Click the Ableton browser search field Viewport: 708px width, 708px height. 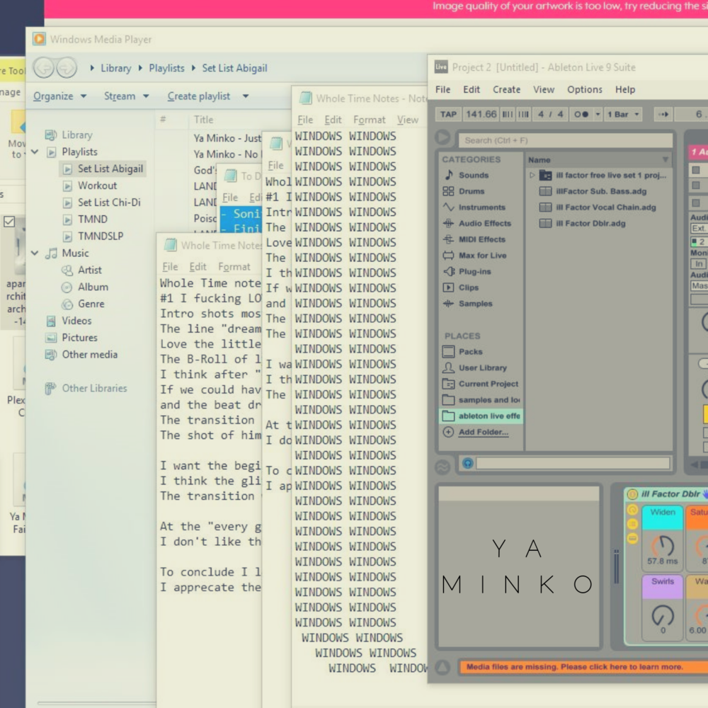[x=565, y=140]
